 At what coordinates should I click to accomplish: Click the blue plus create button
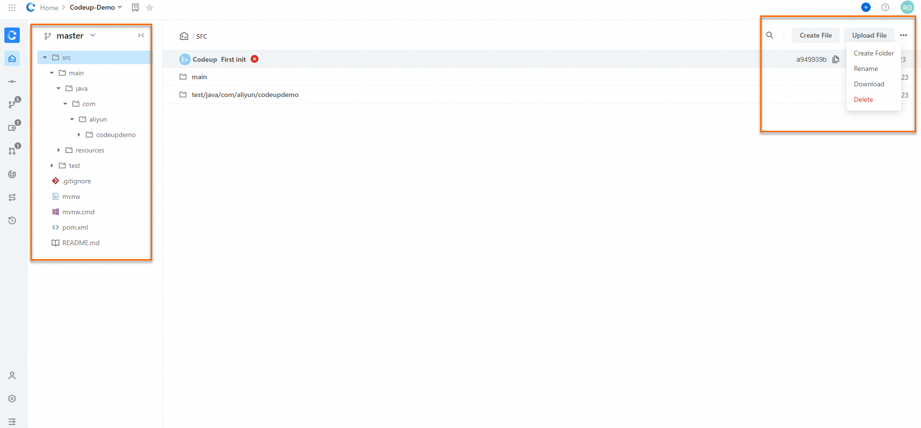pos(865,7)
